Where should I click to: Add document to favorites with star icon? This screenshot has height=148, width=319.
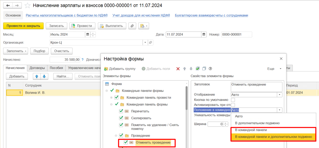[x=28, y=5]
